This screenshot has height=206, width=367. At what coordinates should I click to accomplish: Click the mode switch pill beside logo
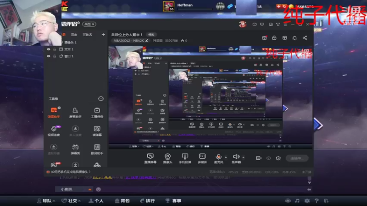[x=89, y=24]
